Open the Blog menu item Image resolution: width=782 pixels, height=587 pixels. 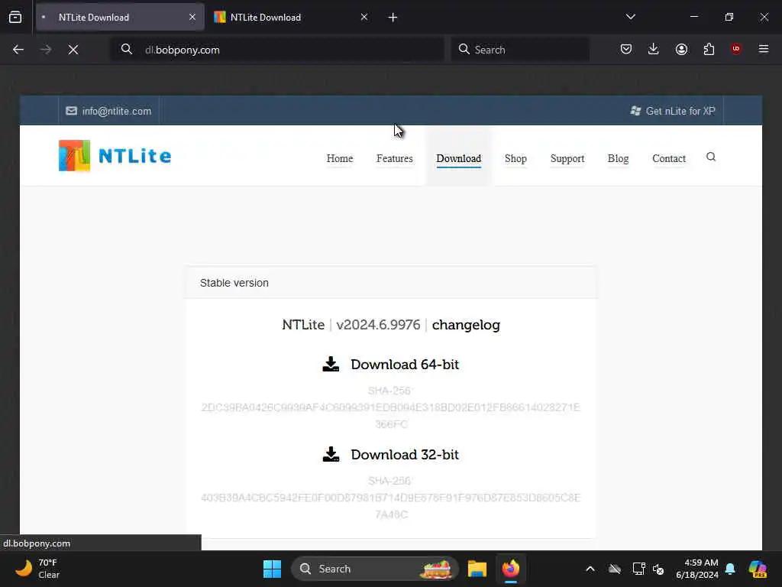(618, 158)
